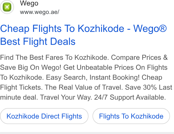The image size is (174, 134).
Task: Select the Flights To Kozhikode chip
Action: (x=131, y=116)
